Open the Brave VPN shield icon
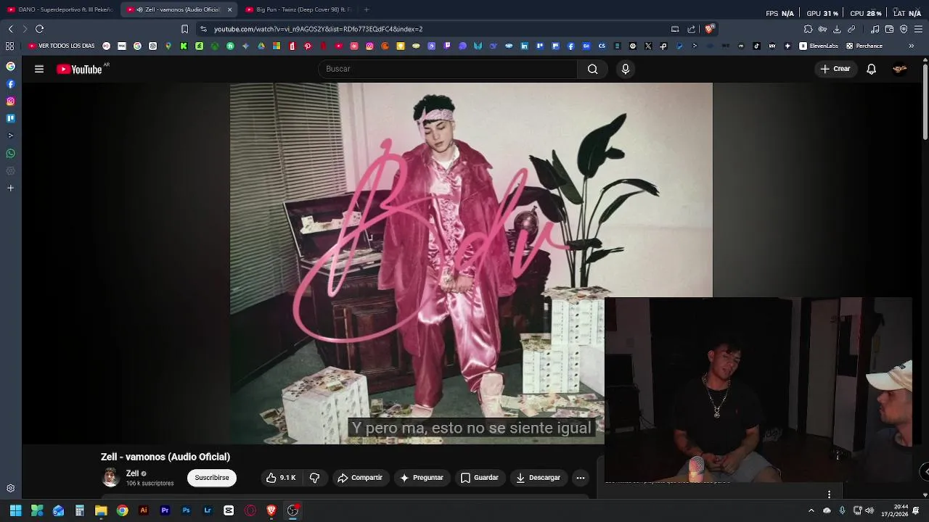The image size is (929, 522). click(904, 29)
